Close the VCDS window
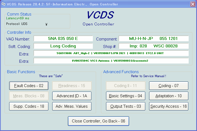The height and width of the screenshot is (131, 197). click(193, 4)
